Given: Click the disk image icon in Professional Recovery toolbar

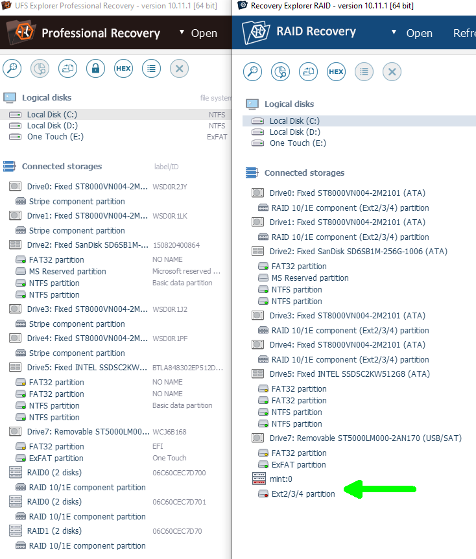Looking at the screenshot, I should pos(67,69).
